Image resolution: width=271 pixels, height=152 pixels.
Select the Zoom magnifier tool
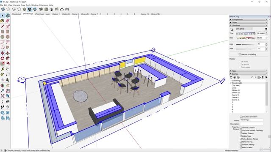point(3,91)
